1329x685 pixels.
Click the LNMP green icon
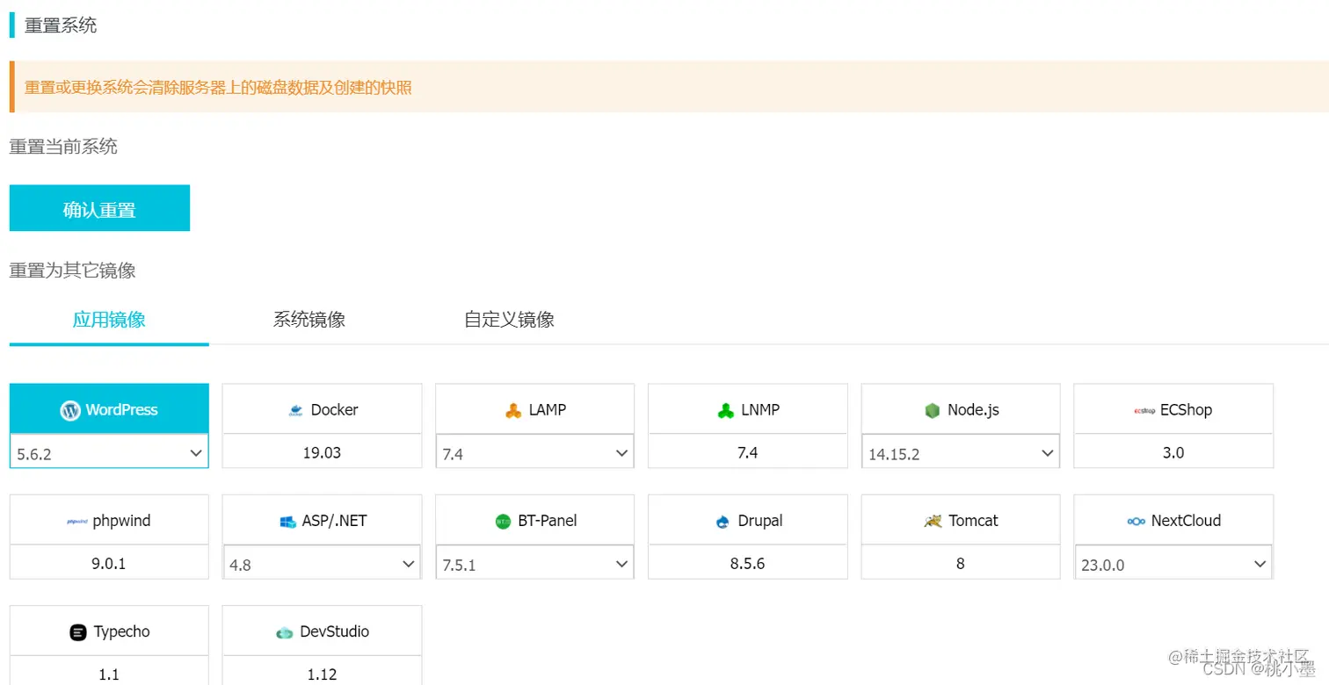click(726, 410)
